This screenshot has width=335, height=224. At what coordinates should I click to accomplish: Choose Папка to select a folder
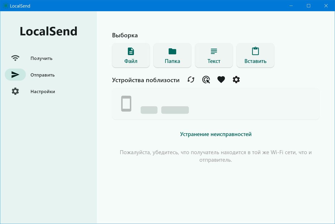click(x=172, y=55)
